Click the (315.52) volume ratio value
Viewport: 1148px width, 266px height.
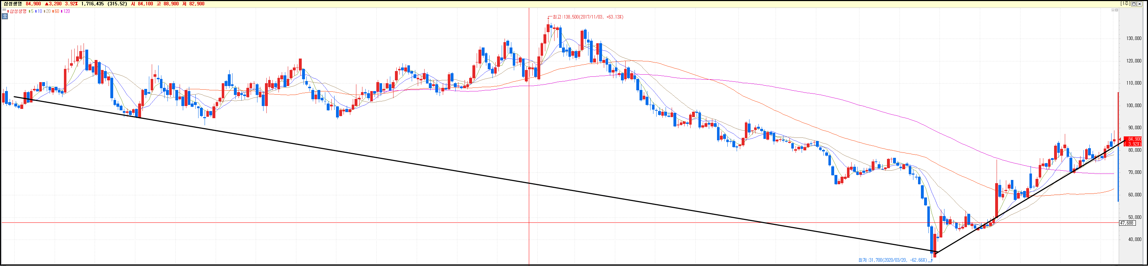[x=117, y=4]
